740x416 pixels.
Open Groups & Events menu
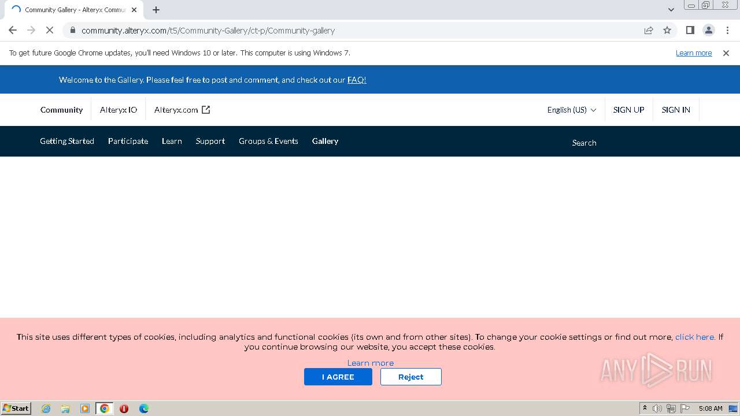point(268,141)
